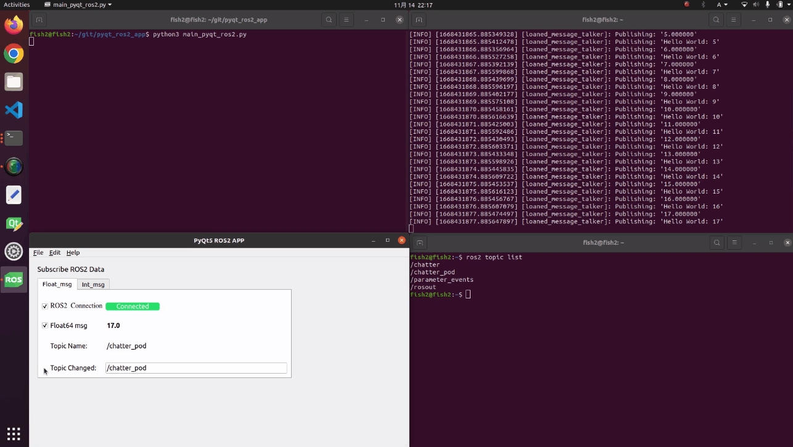
Task: Minimize the pyqt_ros2_app terminal window
Action: (365, 20)
